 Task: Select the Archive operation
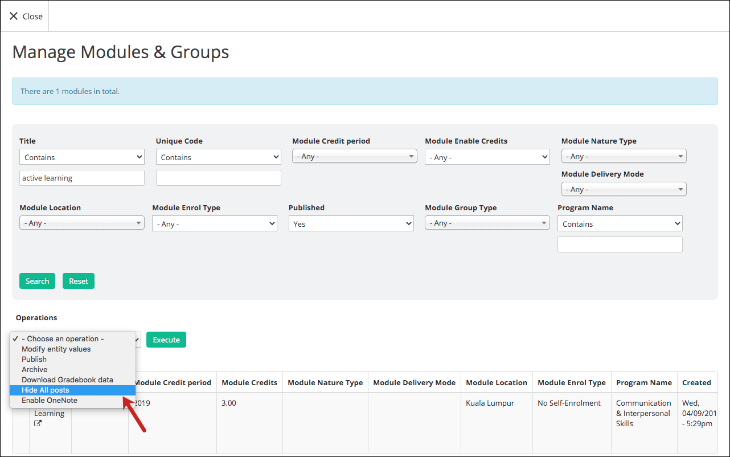coord(72,370)
